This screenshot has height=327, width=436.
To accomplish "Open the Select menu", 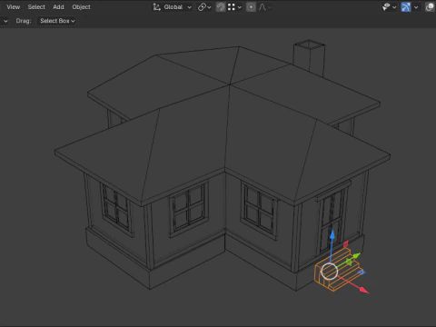I will pos(36,7).
